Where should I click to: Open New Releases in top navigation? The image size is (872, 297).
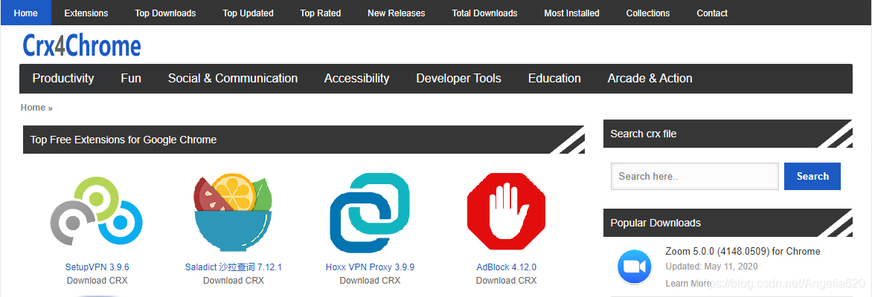coord(397,13)
